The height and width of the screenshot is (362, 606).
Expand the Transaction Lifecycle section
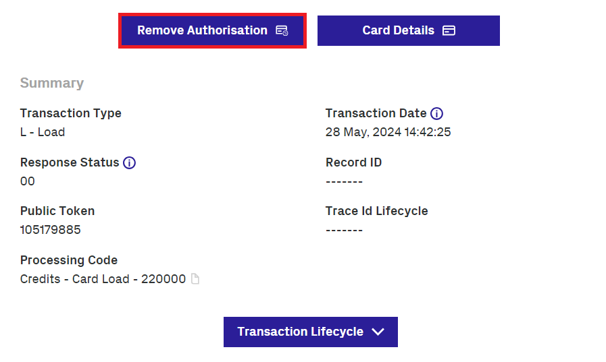pos(310,332)
